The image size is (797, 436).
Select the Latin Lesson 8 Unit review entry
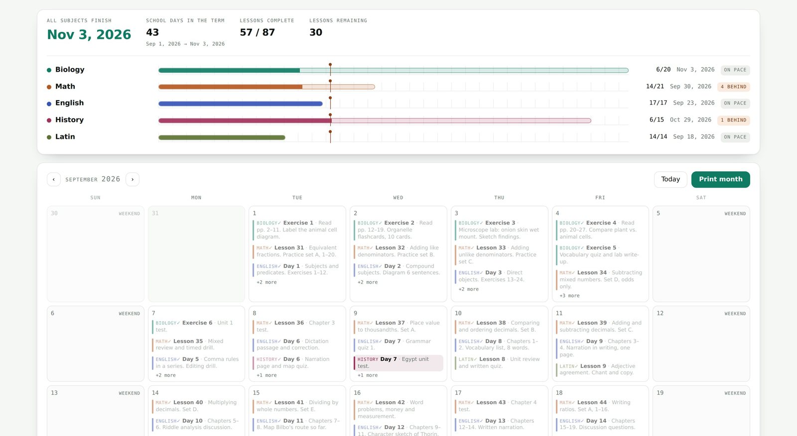click(x=499, y=363)
